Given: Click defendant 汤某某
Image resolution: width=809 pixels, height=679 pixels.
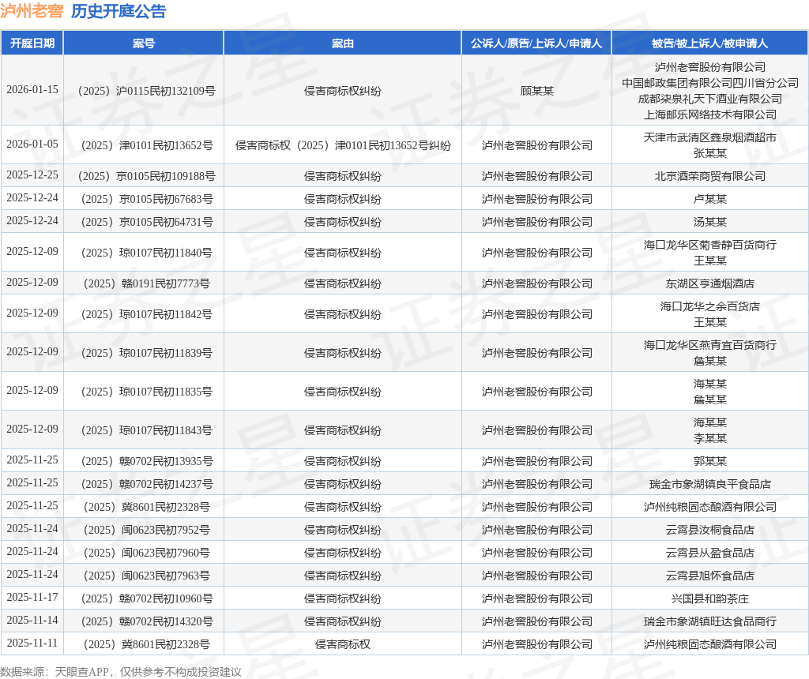Looking at the screenshot, I should point(710,222).
